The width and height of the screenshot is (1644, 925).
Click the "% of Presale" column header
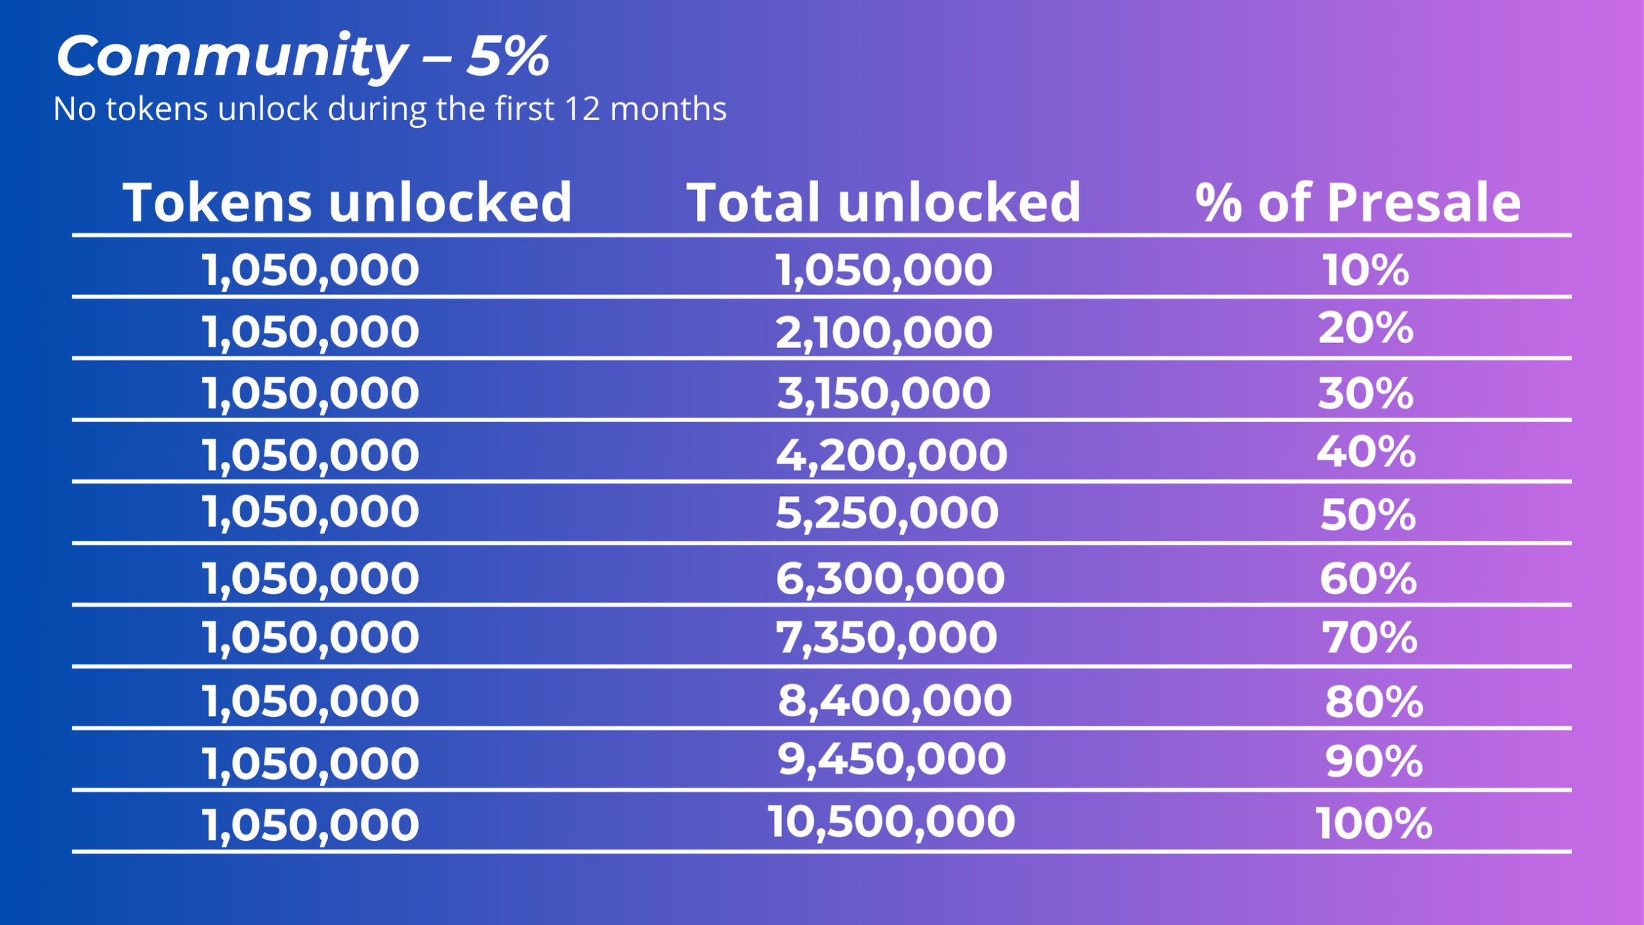point(1358,202)
